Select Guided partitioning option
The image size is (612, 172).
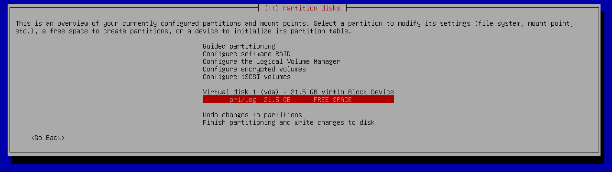(239, 46)
